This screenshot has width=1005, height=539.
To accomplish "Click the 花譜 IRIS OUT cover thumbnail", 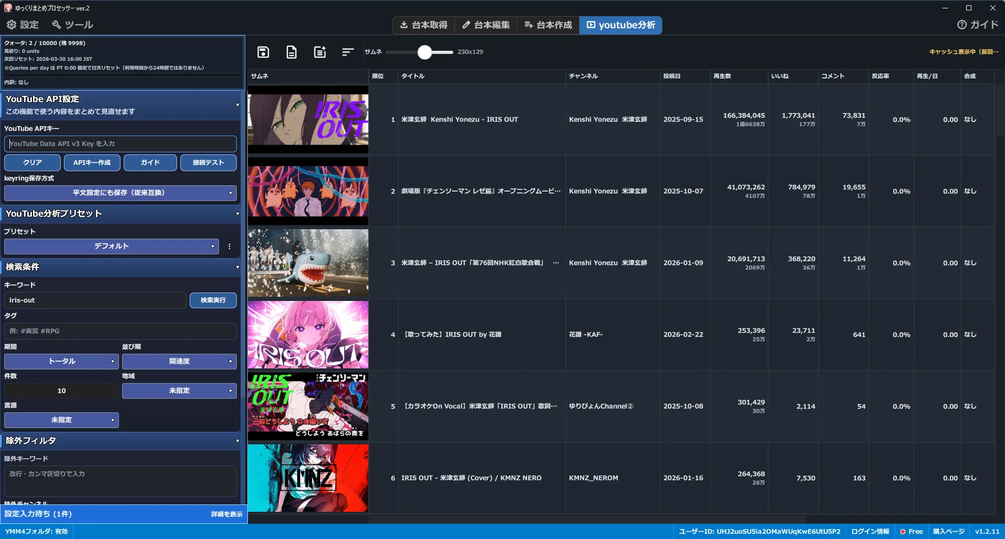I will click(308, 335).
